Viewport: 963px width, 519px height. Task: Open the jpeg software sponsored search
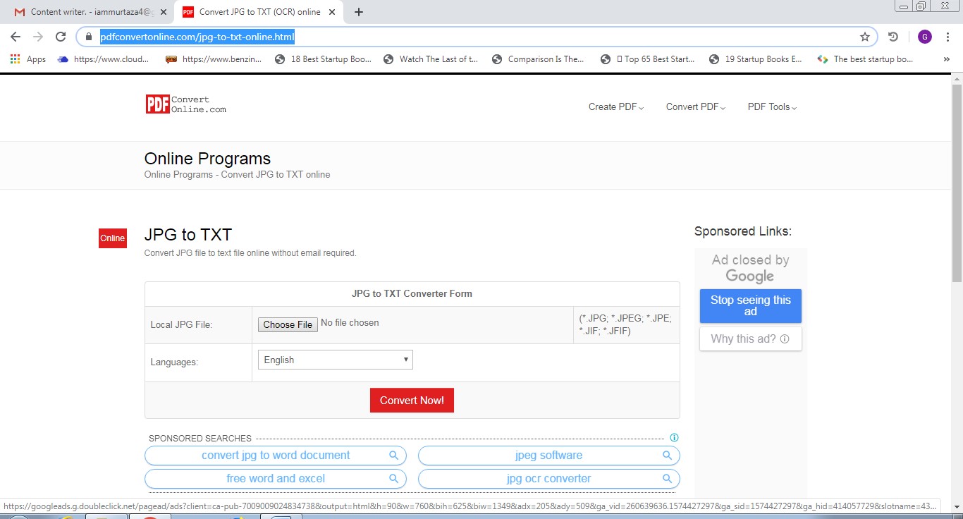549,456
